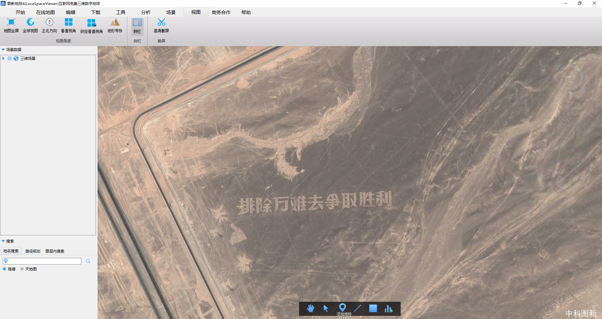Reset orientation with 正北方向
This screenshot has width=602, height=319.
point(49,26)
